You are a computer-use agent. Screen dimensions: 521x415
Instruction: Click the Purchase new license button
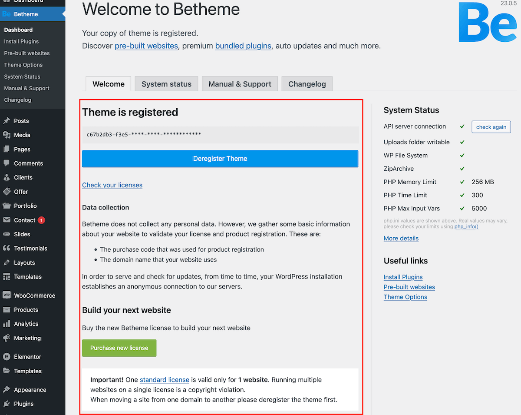pos(119,348)
